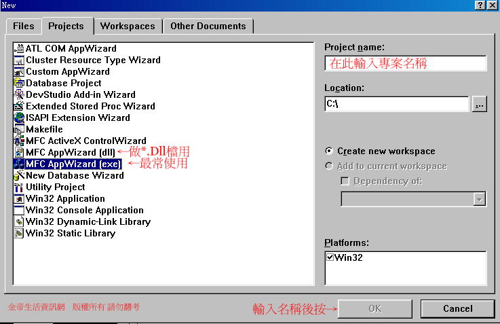Click the question mark help button in title bar
The width and height of the screenshot is (500, 324).
(x=480, y=5)
